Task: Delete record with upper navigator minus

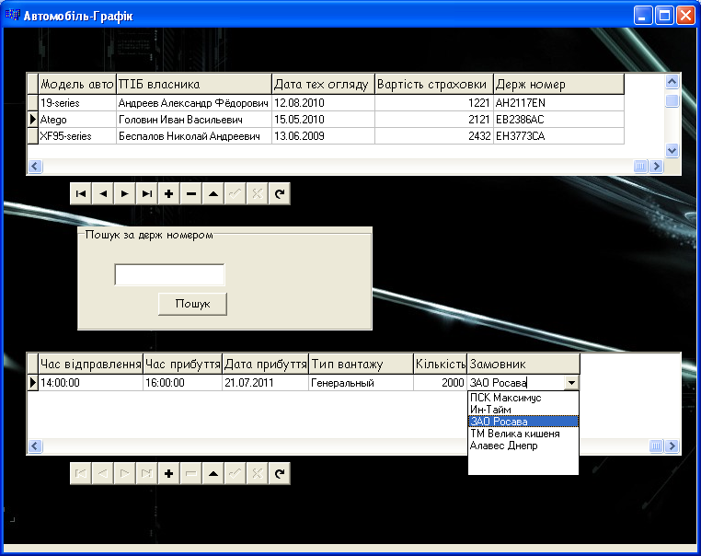Action: point(191,194)
